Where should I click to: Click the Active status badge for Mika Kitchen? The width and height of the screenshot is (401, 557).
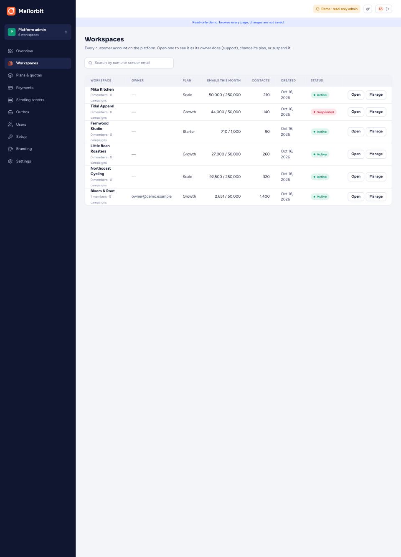(320, 95)
